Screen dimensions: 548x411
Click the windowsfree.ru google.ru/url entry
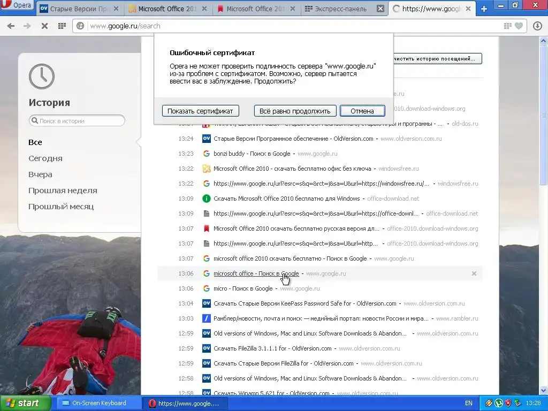click(x=321, y=184)
